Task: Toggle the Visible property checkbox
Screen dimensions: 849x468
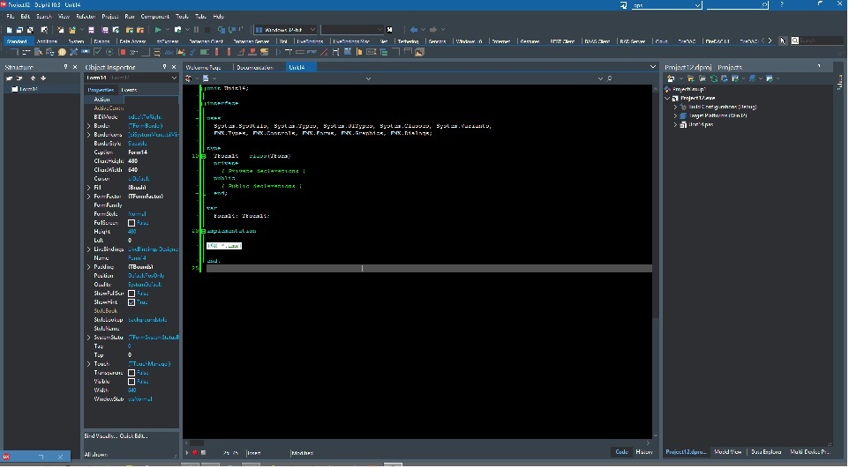Action: click(131, 382)
